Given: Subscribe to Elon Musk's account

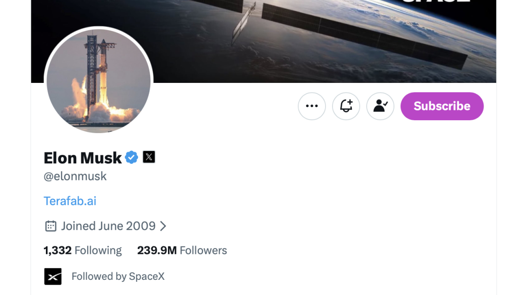Looking at the screenshot, I should (x=442, y=106).
